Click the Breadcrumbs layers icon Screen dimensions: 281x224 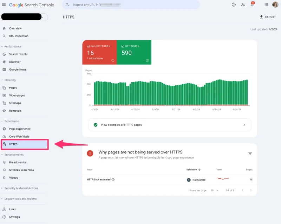tap(4, 162)
